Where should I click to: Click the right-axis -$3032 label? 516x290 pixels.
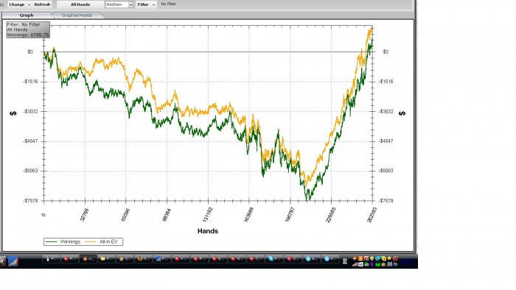pos(386,112)
